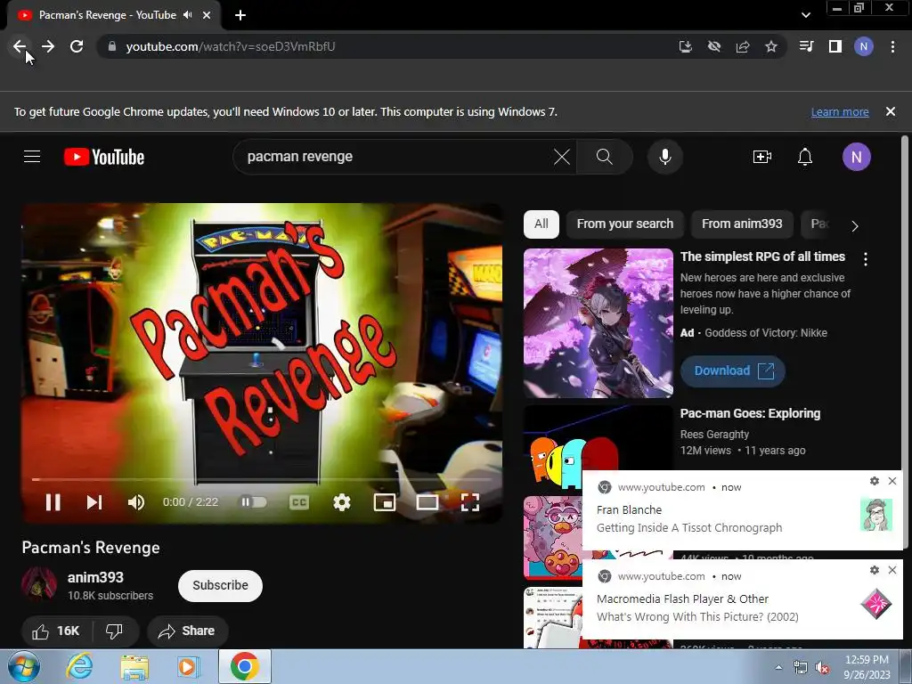Pause the video
Screen dimensions: 912x684
coord(53,502)
